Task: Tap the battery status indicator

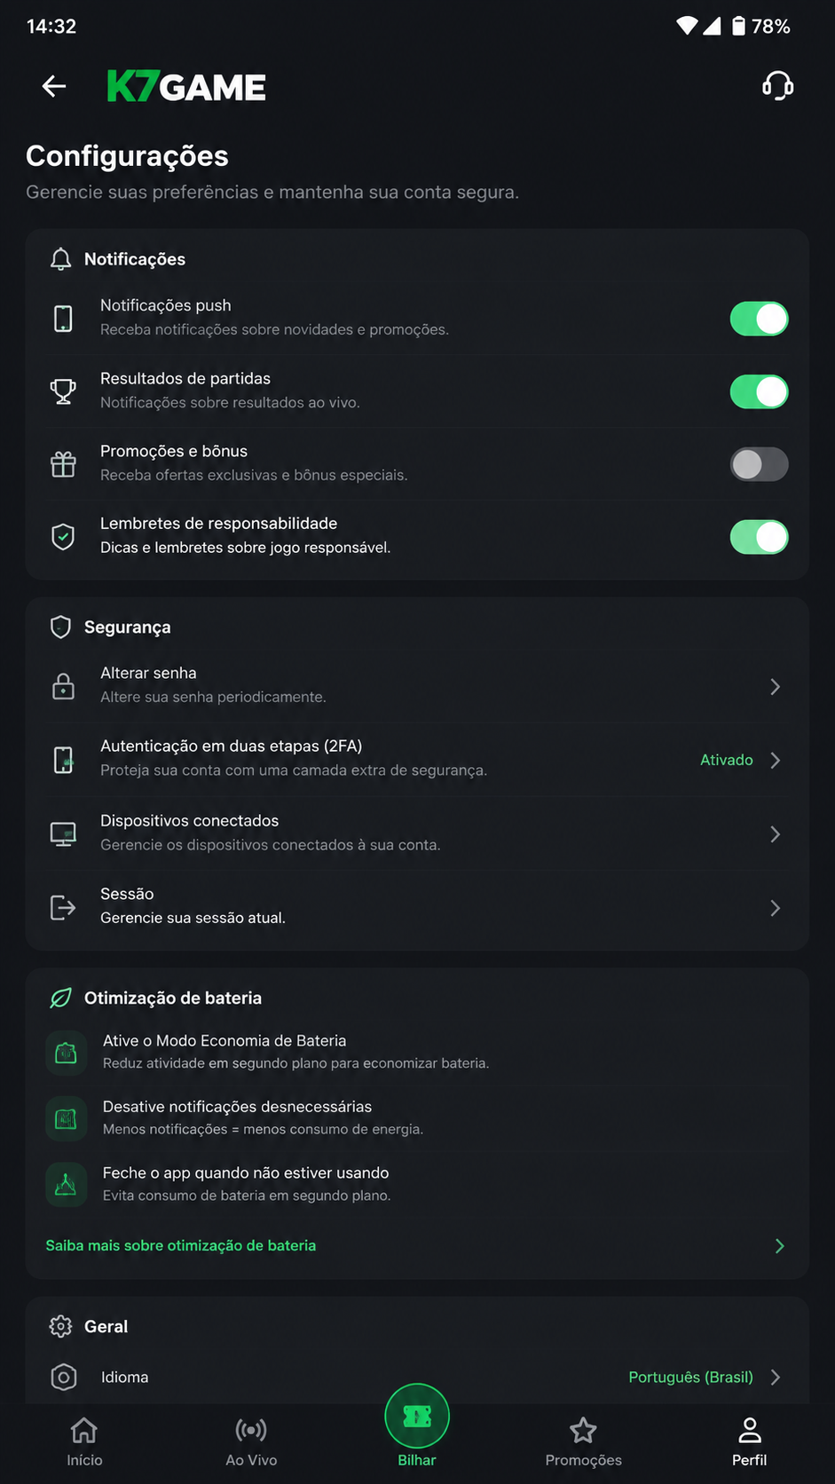Action: coord(761,27)
